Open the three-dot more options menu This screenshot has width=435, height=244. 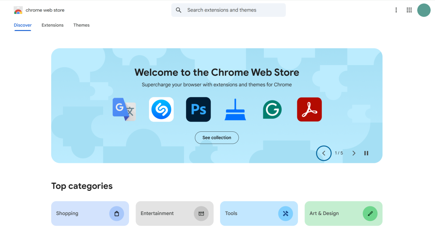(x=396, y=10)
